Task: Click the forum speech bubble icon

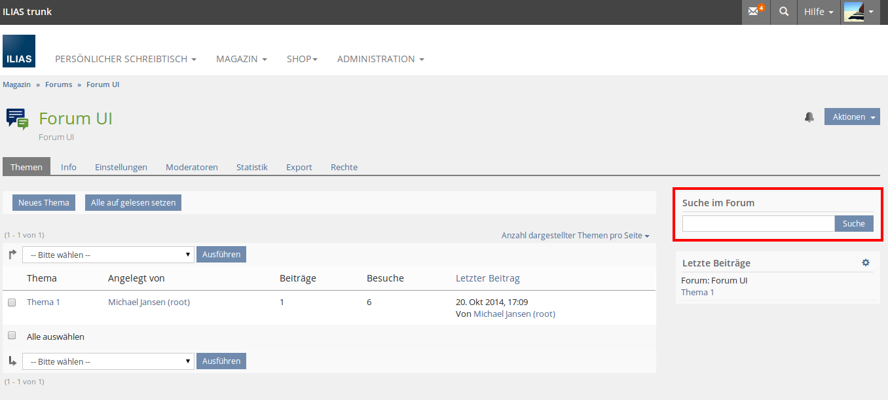Action: pyautogui.click(x=18, y=119)
